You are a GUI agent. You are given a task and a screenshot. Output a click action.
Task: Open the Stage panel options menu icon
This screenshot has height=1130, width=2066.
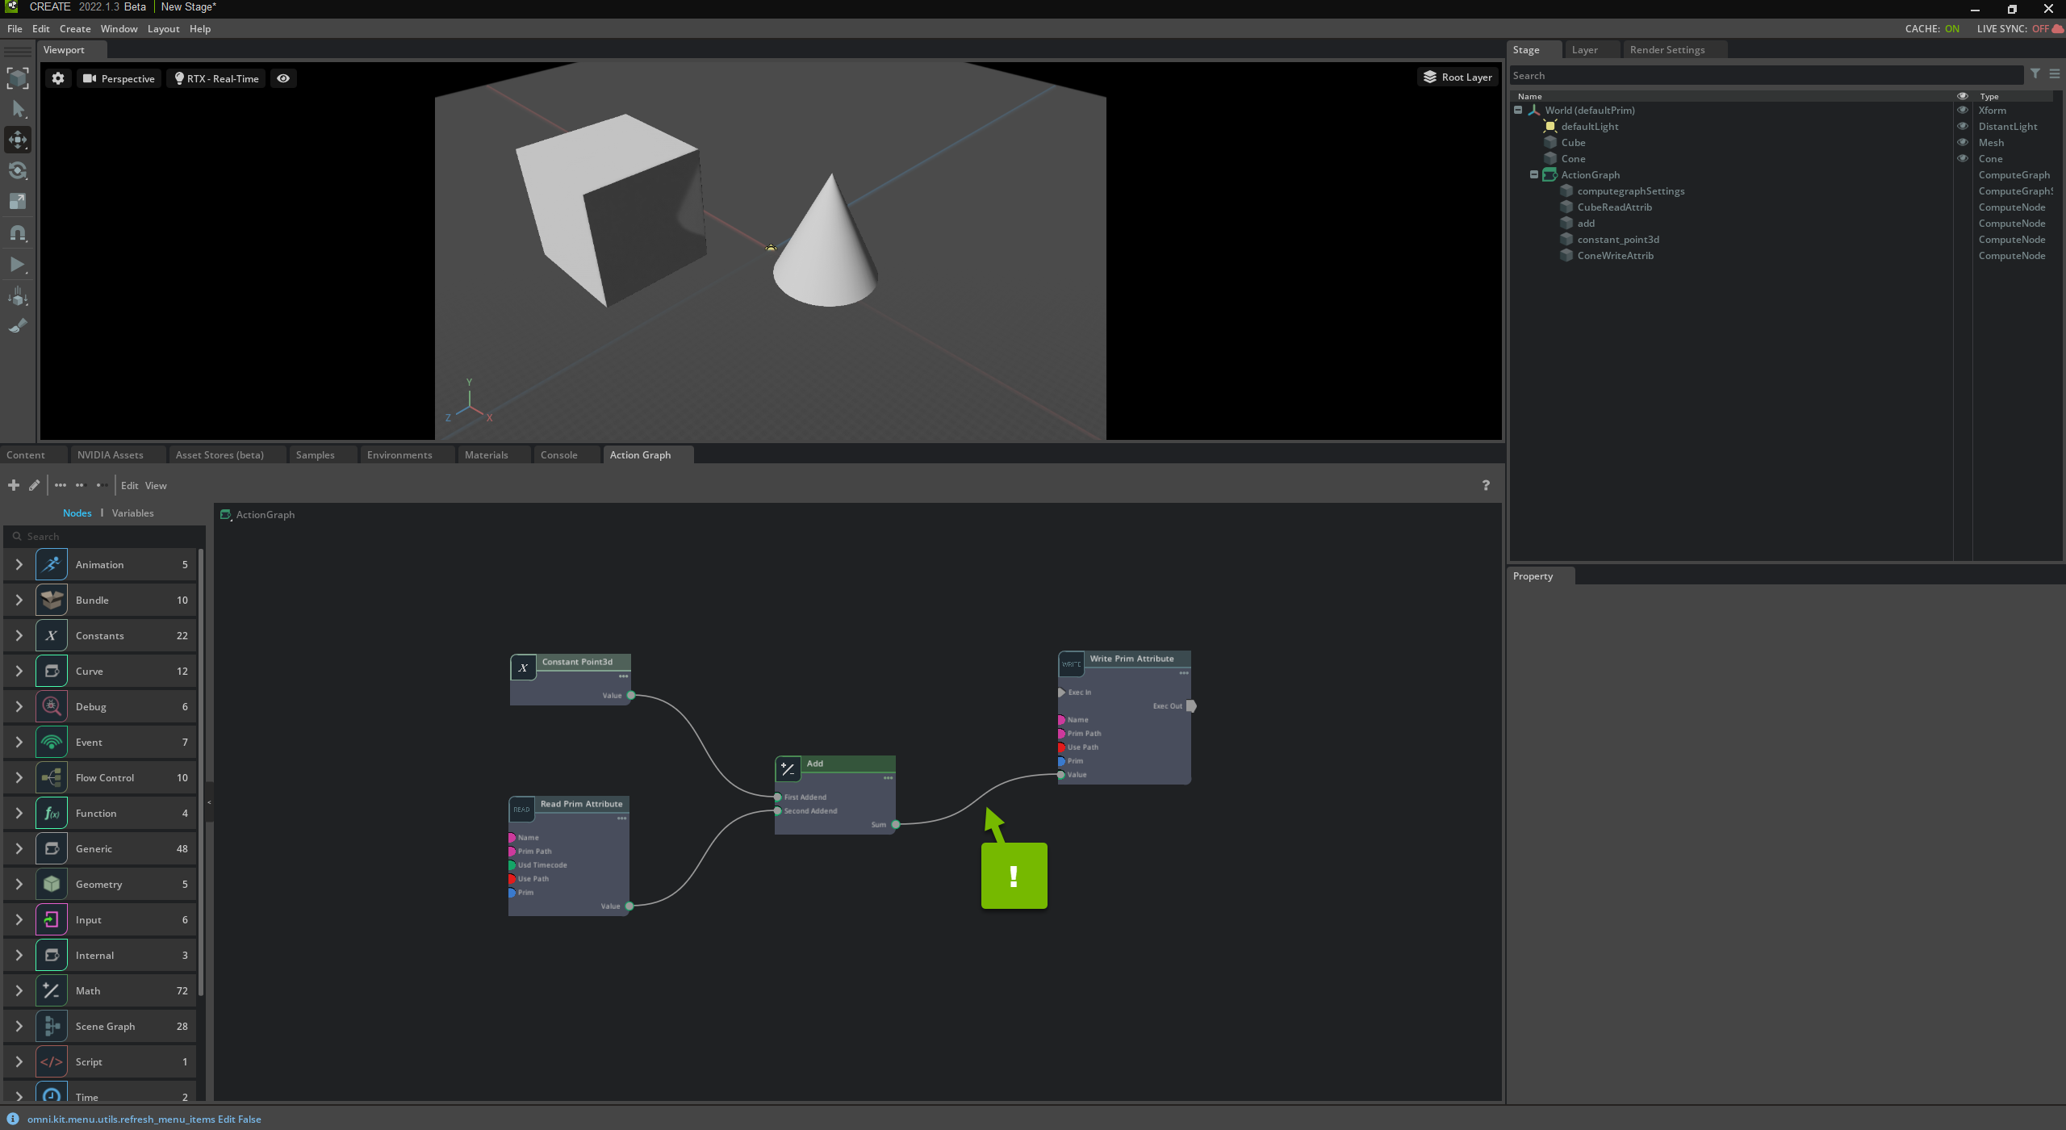pyautogui.click(x=2055, y=73)
